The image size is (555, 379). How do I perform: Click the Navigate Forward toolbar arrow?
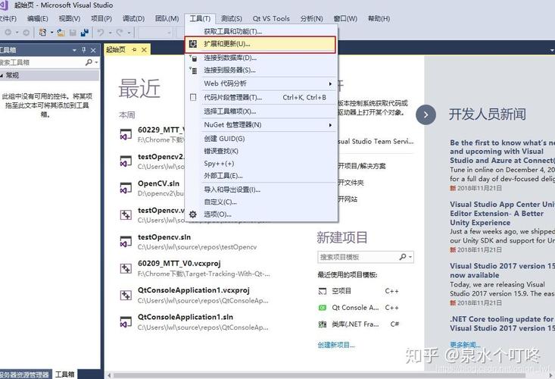pyautogui.click(x=26, y=33)
